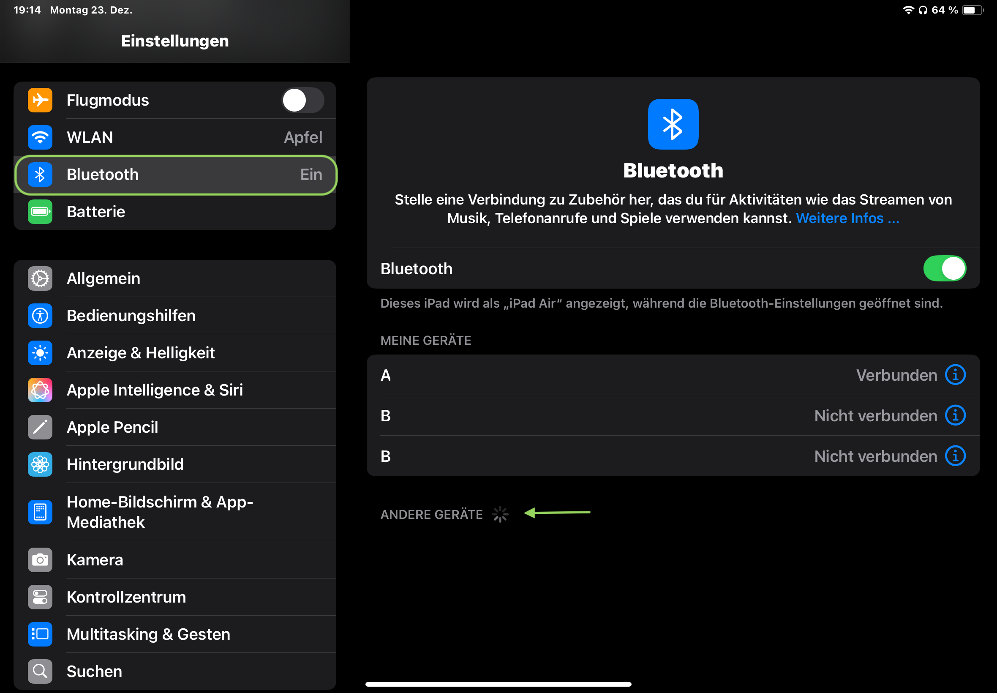997x693 pixels.
Task: Tap the green Batterie icon
Action: 40,211
